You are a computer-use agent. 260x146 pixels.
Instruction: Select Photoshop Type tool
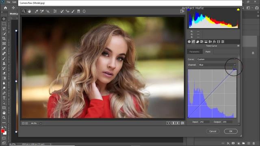point(4,98)
